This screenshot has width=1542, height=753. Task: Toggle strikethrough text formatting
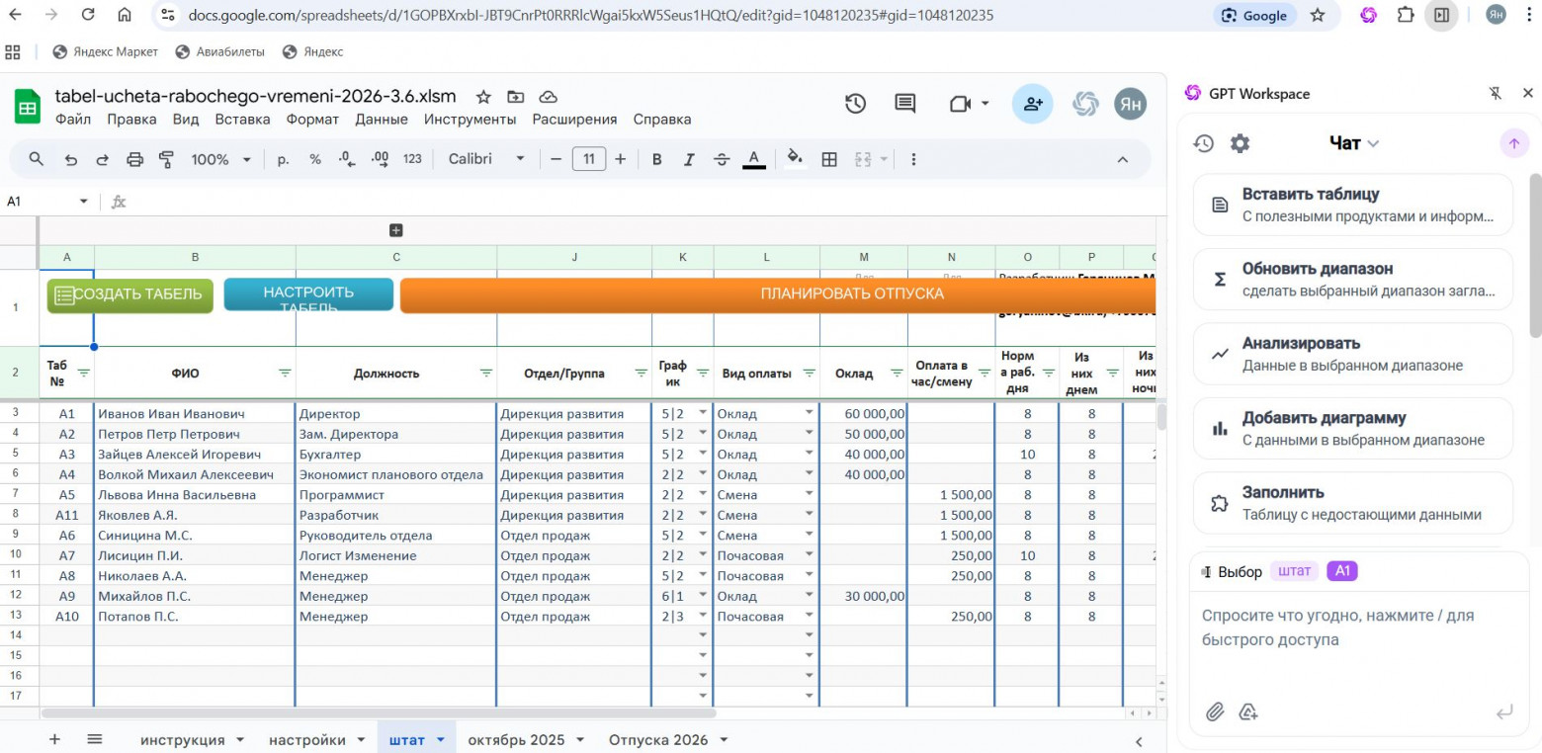click(x=722, y=159)
